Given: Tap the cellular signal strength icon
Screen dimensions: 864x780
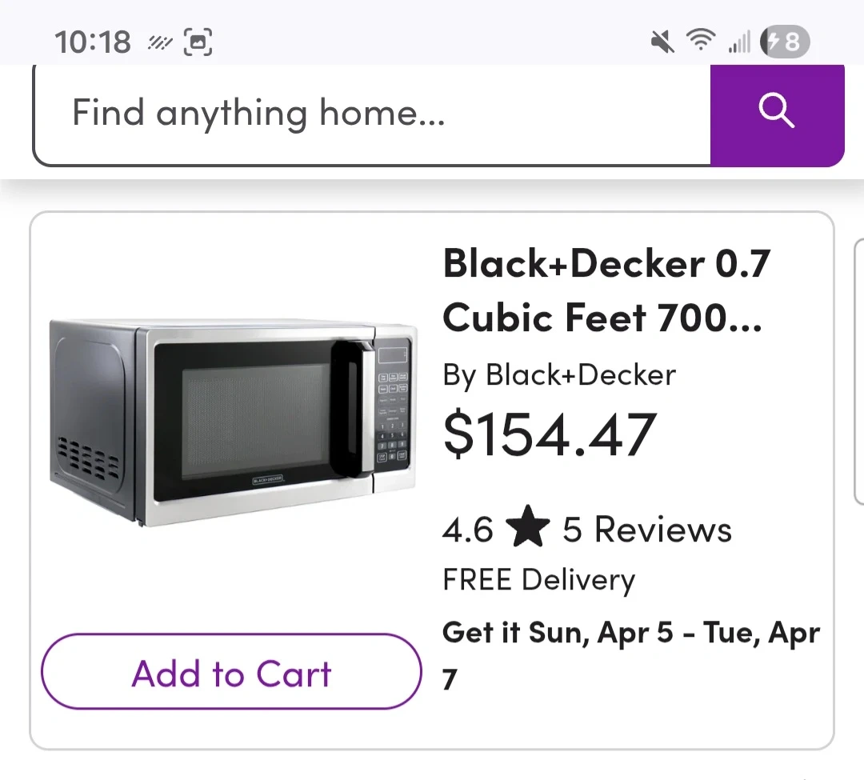Looking at the screenshot, I should 739,42.
